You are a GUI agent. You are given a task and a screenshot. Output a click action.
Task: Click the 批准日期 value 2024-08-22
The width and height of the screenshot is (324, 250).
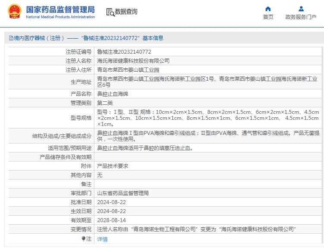pyautogui.click(x=111, y=202)
